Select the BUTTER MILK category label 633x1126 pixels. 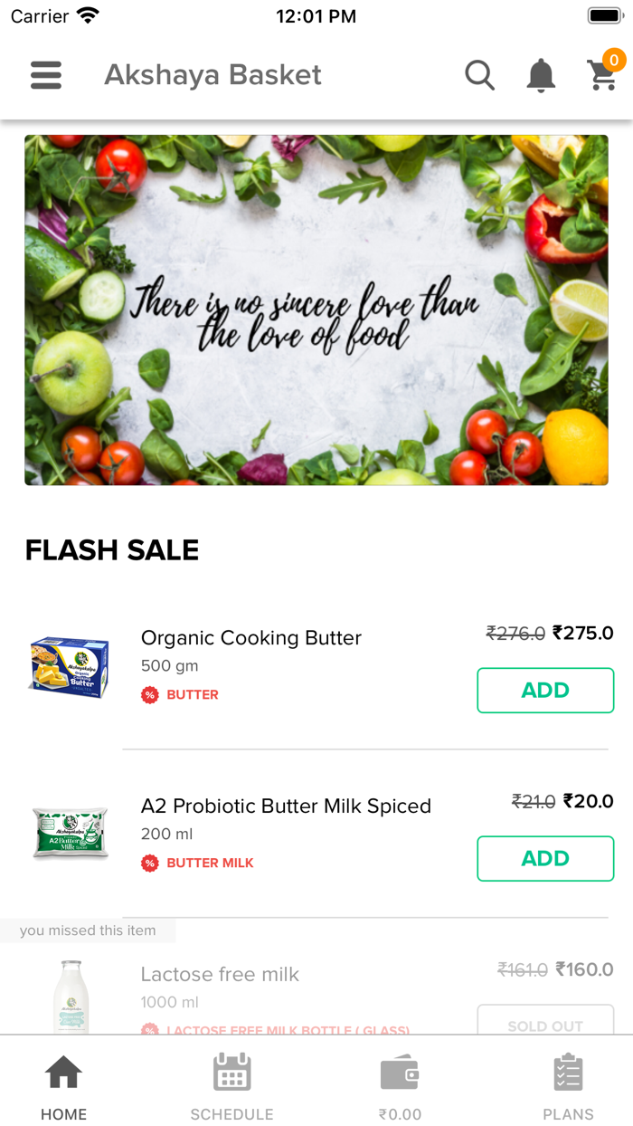pyautogui.click(x=210, y=864)
